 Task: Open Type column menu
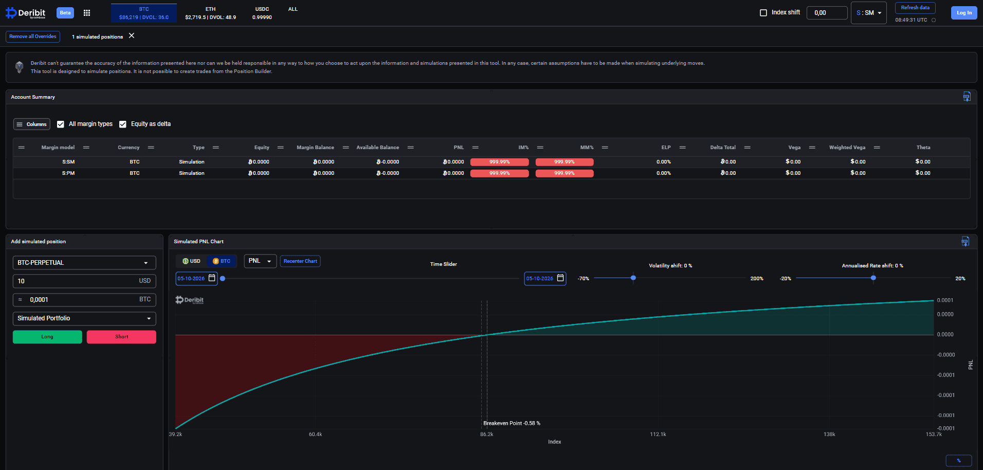[x=216, y=148]
